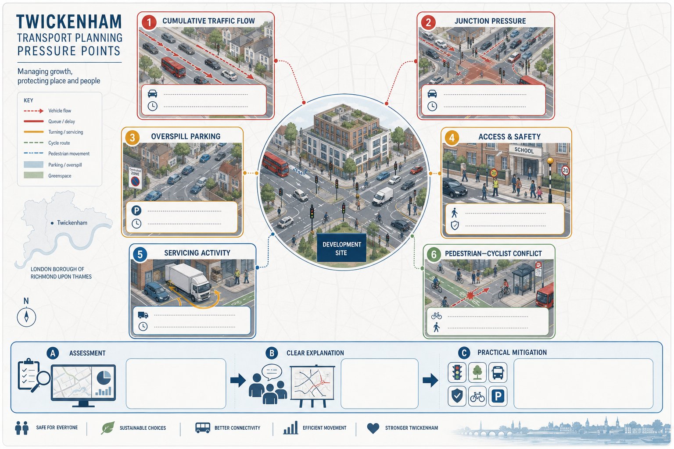Click the orange number 4 badge

tap(452, 138)
